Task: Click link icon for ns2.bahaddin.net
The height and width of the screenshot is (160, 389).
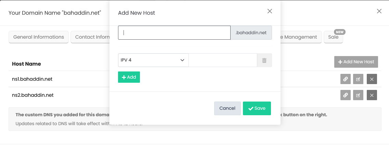Action: pyautogui.click(x=345, y=95)
